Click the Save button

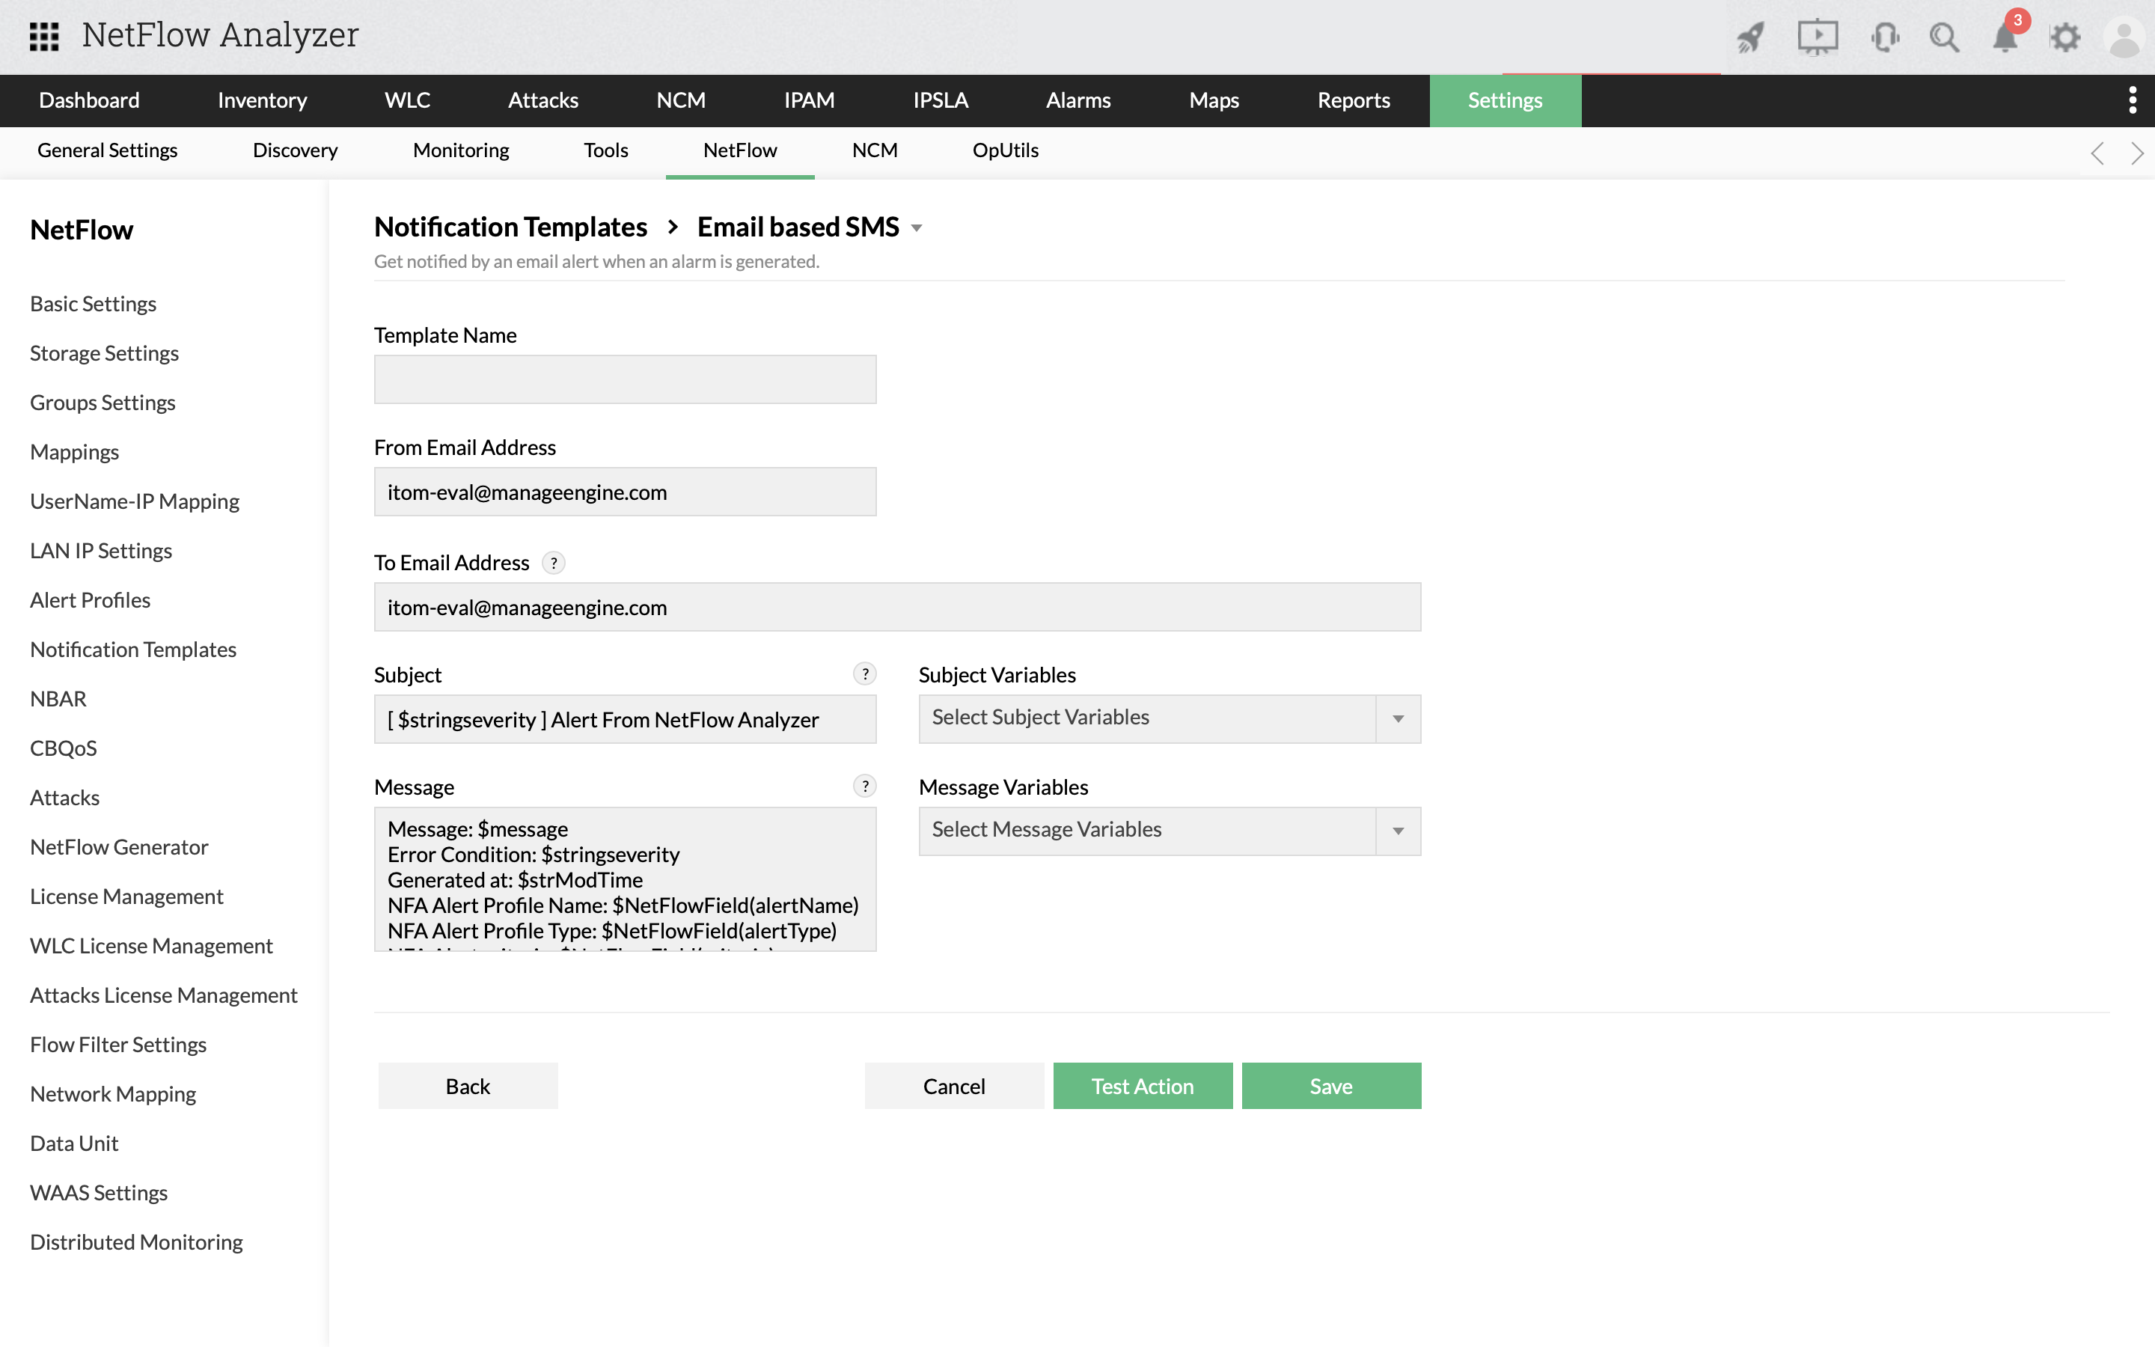pyautogui.click(x=1330, y=1086)
